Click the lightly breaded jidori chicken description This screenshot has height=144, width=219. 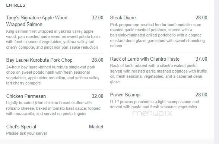(x=53, y=108)
